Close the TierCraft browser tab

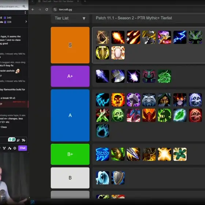[78, 1]
